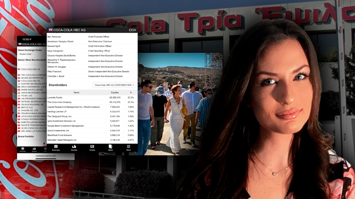Open the Charts icon in bottom bar
Image resolution: width=355 pixels, height=199 pixels.
92,148
